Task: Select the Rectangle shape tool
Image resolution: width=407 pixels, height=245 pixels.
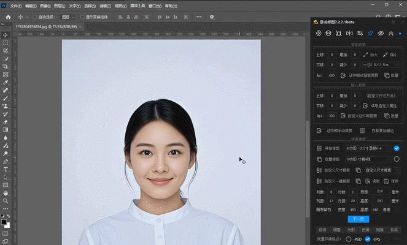Action: pyautogui.click(x=6, y=185)
